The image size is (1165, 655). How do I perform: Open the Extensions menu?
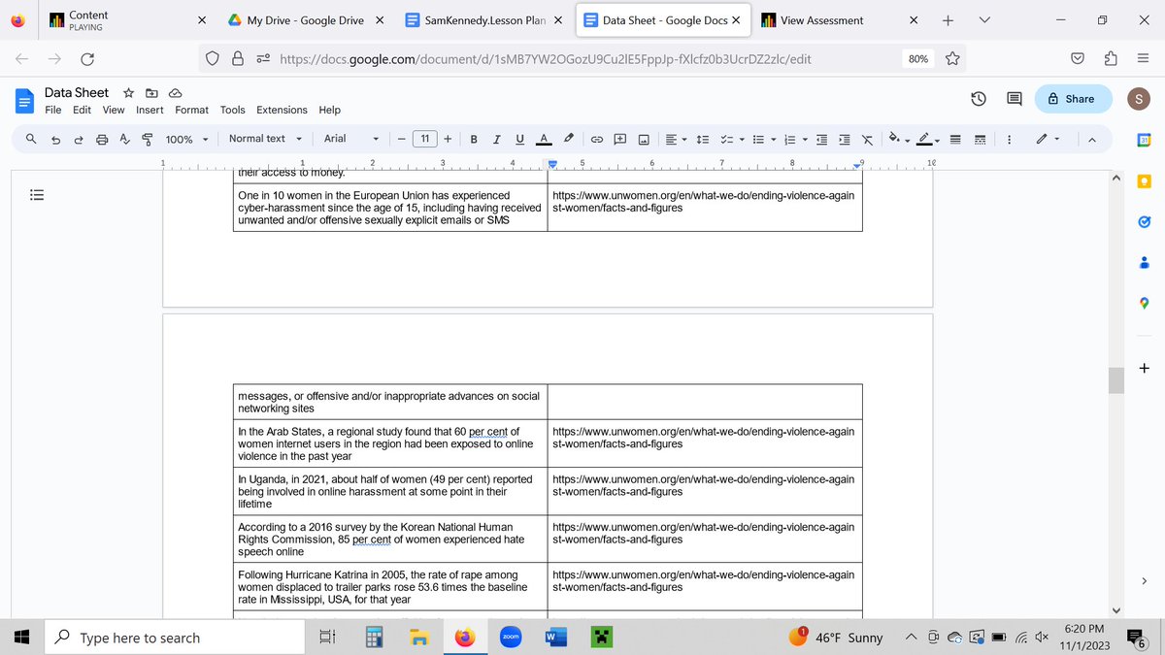[282, 110]
